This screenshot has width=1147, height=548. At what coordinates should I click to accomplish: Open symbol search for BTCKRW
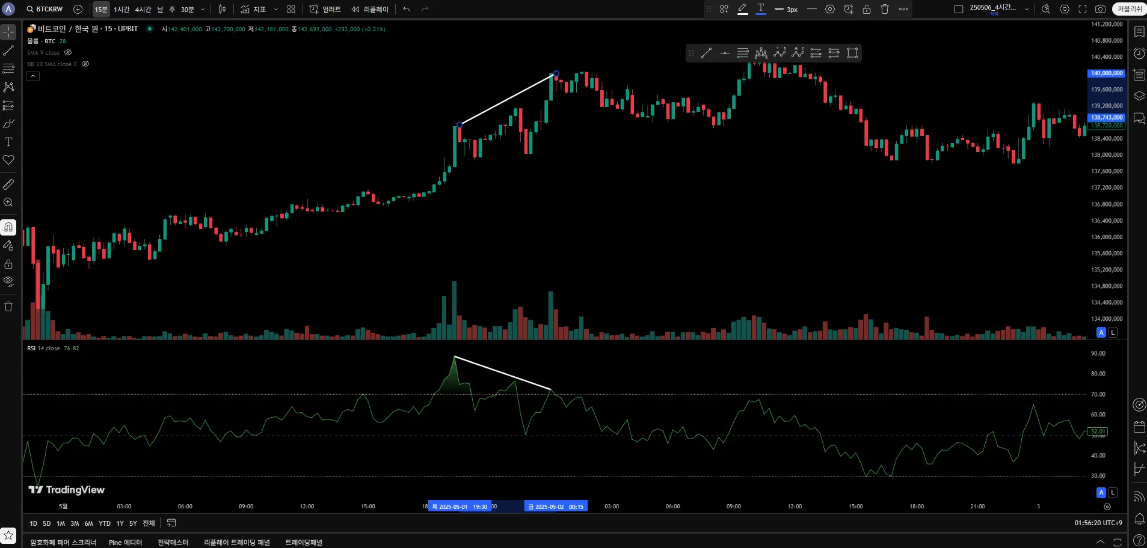point(45,9)
